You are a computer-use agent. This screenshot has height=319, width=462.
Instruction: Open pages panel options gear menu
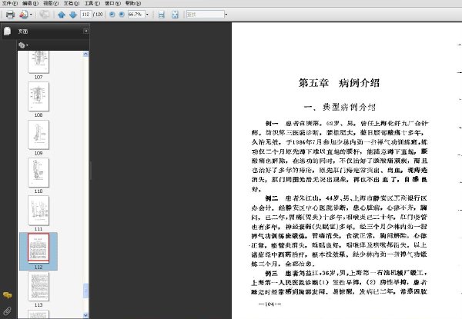(23, 45)
